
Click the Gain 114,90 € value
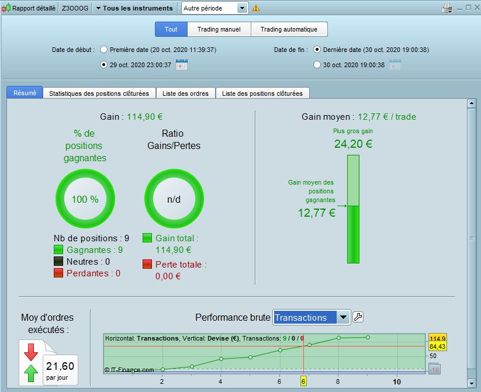145,117
